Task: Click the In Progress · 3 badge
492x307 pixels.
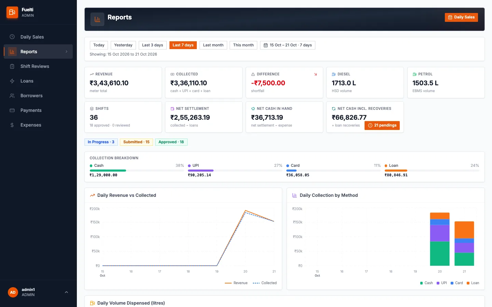Action: pos(101,142)
